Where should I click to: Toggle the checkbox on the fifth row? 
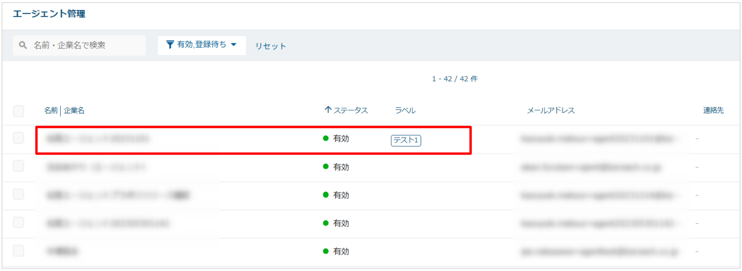pyautogui.click(x=19, y=251)
